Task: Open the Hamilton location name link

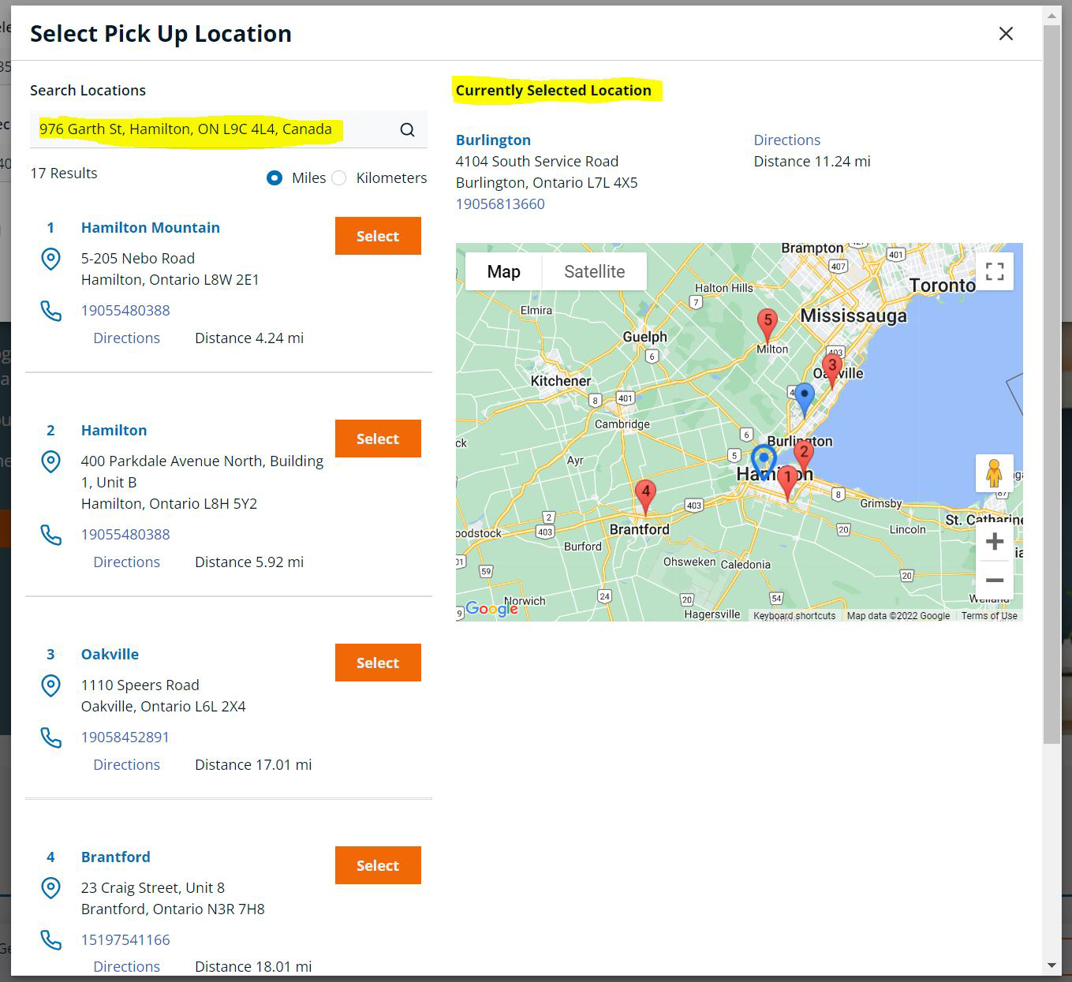Action: point(114,430)
